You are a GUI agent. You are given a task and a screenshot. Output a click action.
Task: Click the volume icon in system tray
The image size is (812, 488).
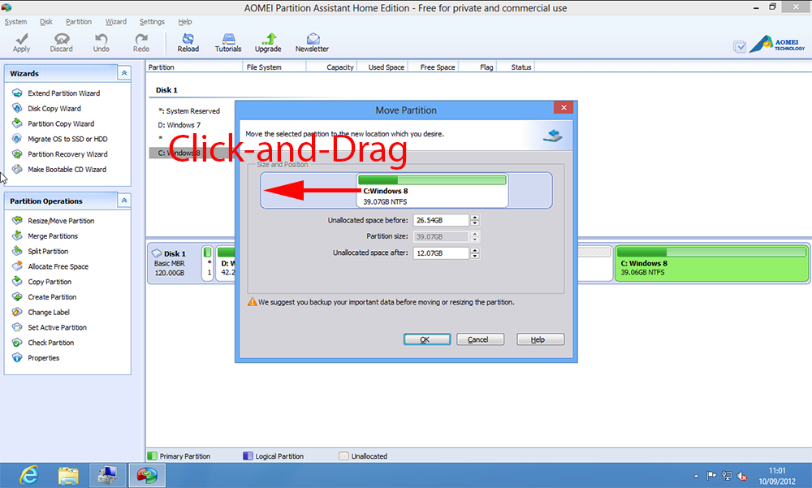[742, 476]
